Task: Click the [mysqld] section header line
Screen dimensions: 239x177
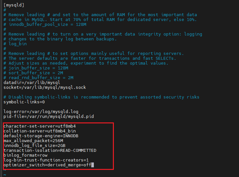Action: click(14, 5)
